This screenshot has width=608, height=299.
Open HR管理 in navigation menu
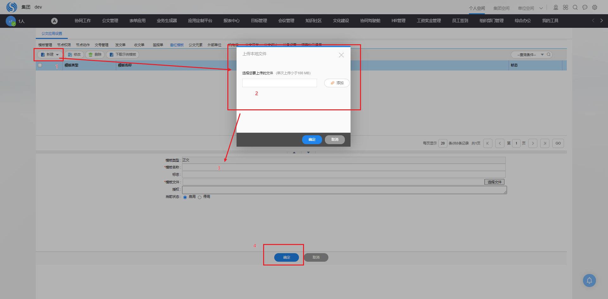398,21
